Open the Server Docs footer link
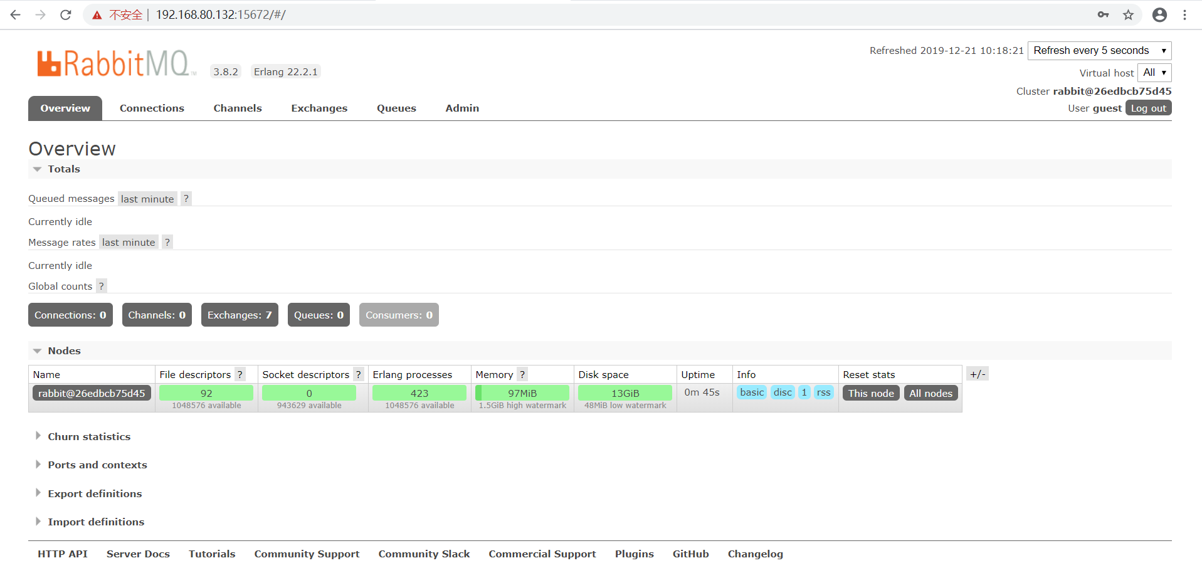1202x568 pixels. (x=138, y=554)
